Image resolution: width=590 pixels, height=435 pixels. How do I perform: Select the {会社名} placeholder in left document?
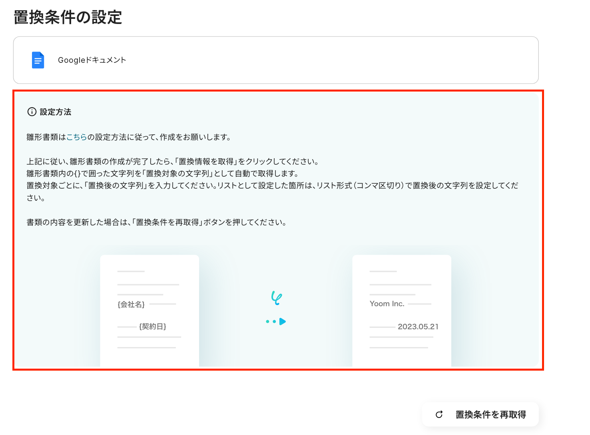131,305
